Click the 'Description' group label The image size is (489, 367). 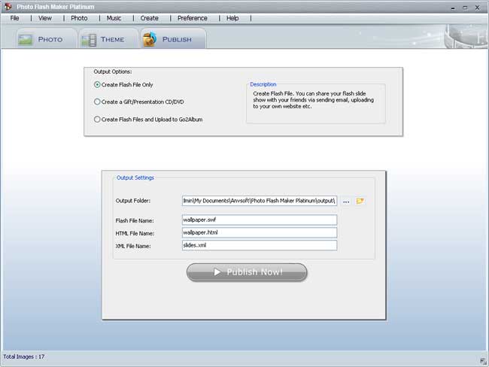[263, 84]
